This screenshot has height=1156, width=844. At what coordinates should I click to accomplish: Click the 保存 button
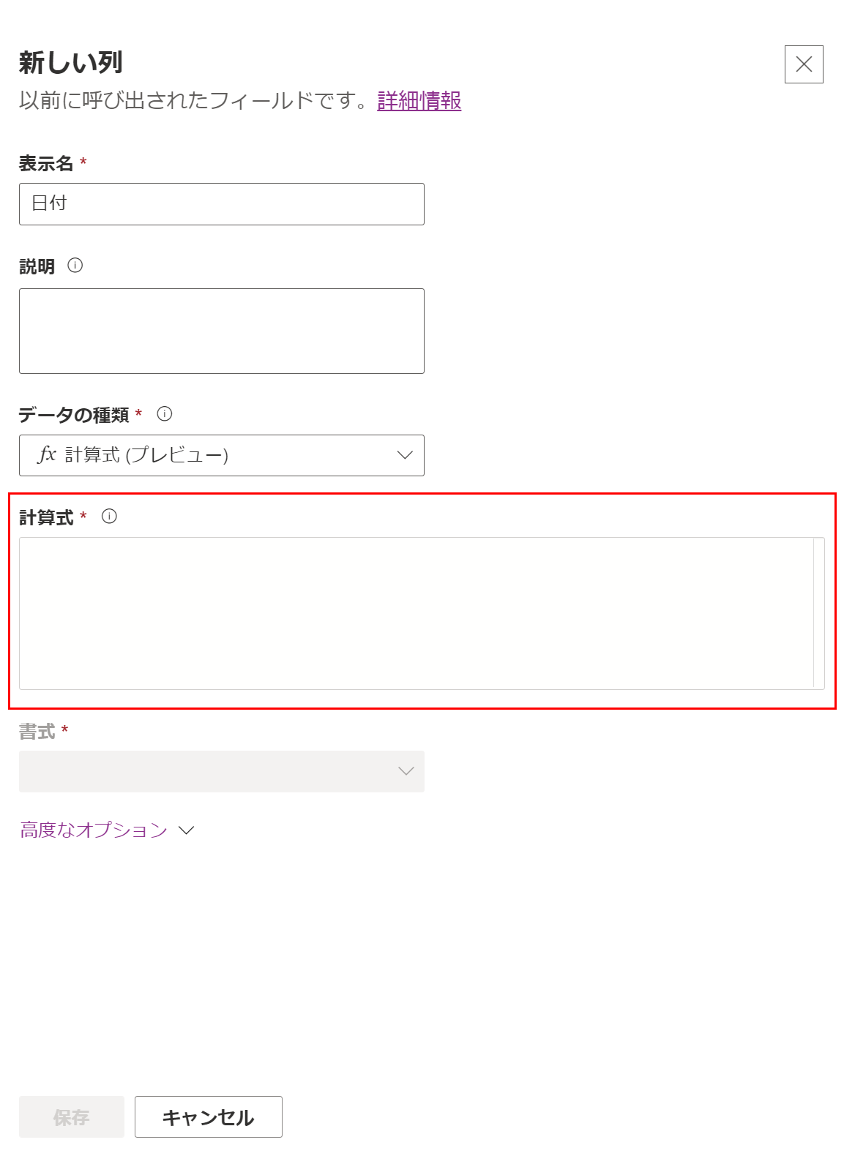point(72,1116)
